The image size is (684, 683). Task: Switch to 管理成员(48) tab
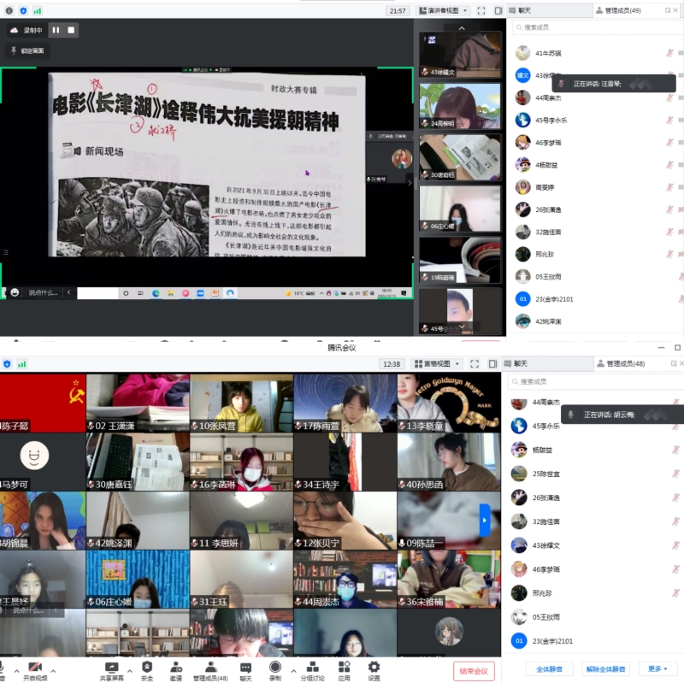coord(622,363)
